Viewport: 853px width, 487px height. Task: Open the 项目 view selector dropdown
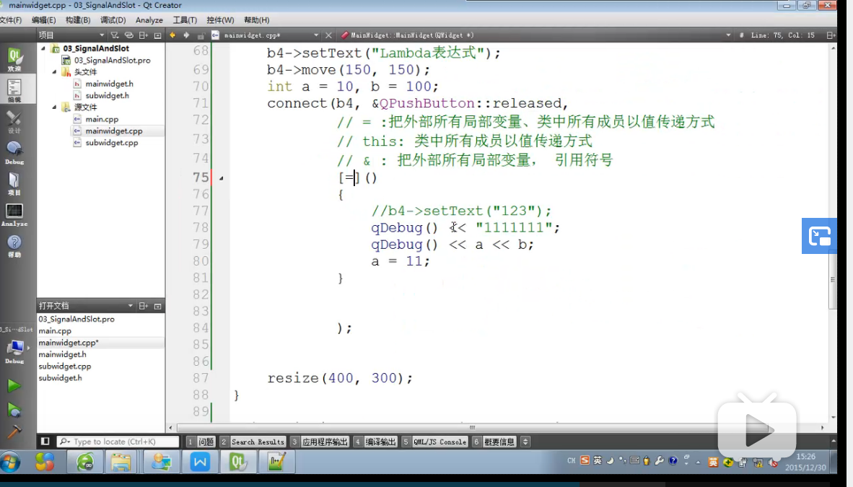tap(71, 35)
